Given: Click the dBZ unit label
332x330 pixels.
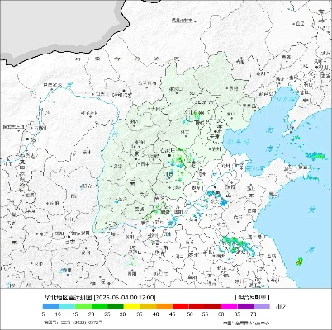Looking at the screenshot, I should (x=280, y=307).
